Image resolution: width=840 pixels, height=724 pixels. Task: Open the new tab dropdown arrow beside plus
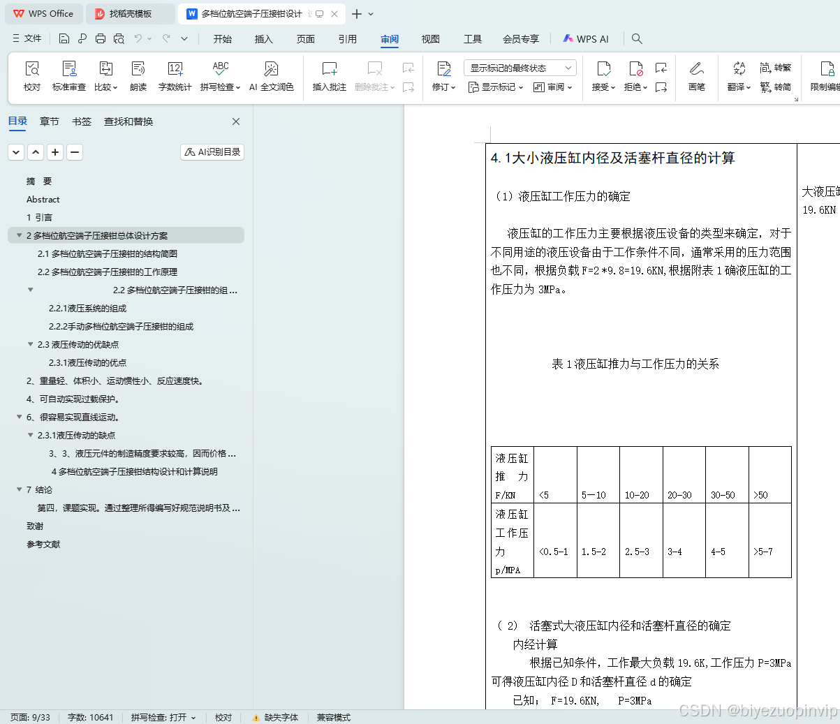(371, 14)
